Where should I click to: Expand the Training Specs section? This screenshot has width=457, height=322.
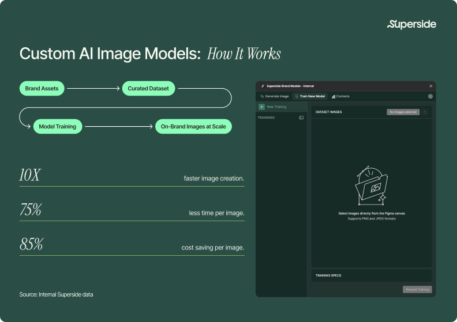pyautogui.click(x=372, y=275)
